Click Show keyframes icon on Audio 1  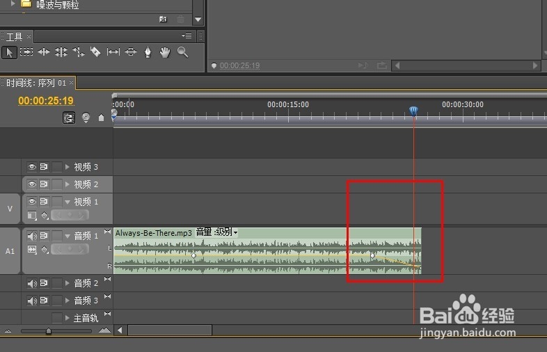click(45, 250)
